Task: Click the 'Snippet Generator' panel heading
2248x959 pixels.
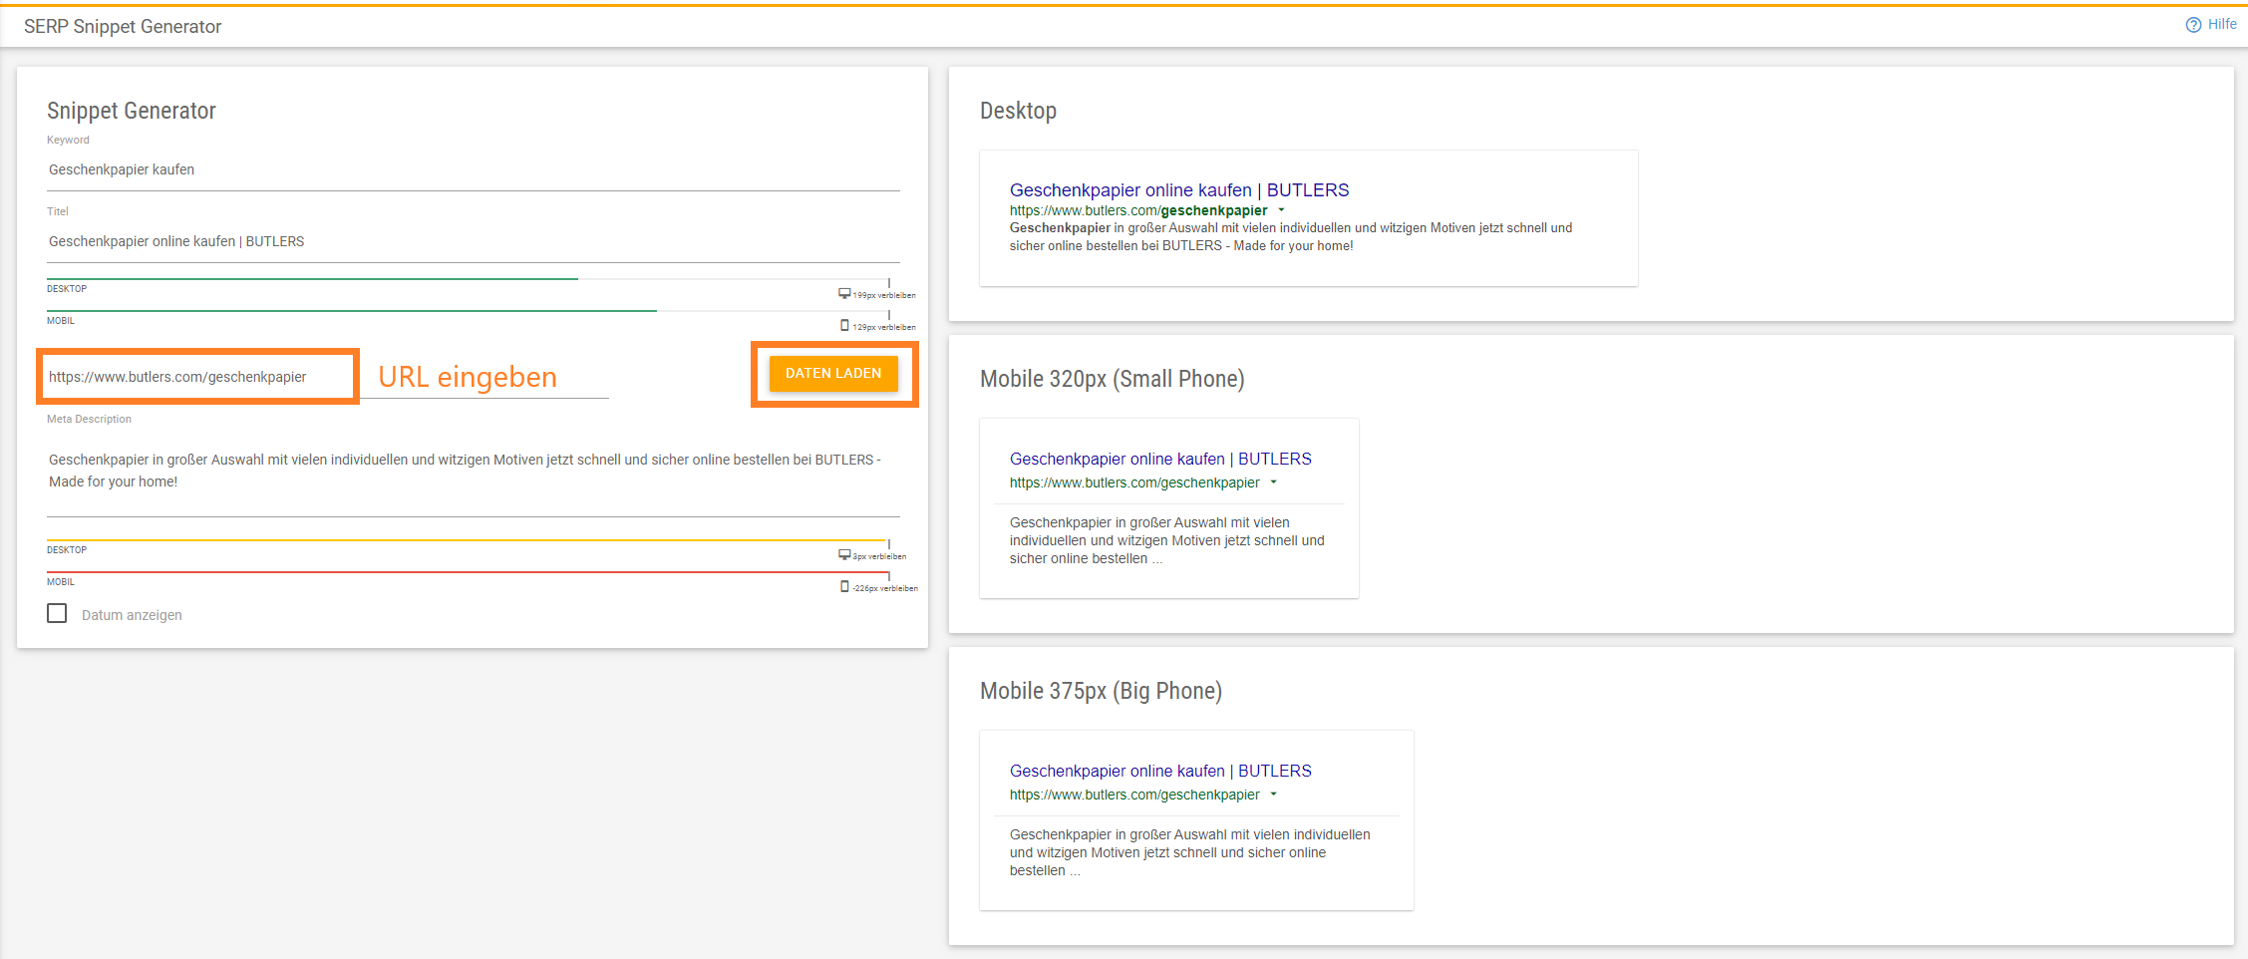Action: [132, 111]
